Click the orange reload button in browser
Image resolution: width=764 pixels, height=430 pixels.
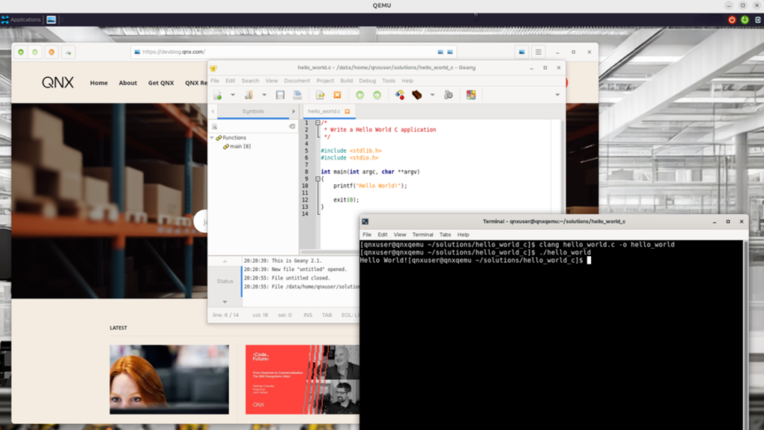pos(51,52)
